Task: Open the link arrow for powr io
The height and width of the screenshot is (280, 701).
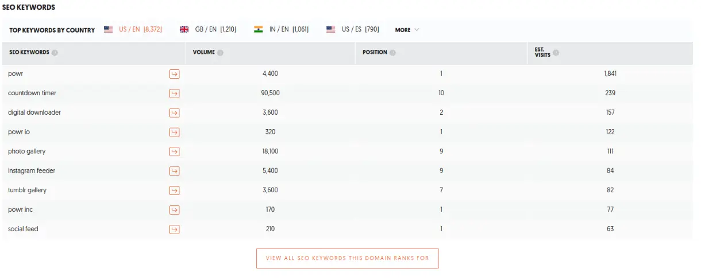Action: pos(174,132)
